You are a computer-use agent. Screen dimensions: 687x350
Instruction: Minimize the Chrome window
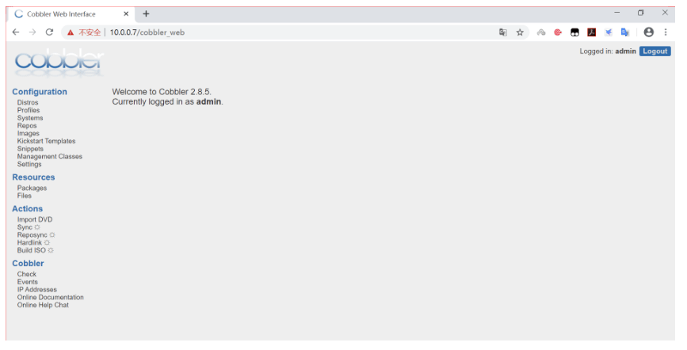[617, 13]
